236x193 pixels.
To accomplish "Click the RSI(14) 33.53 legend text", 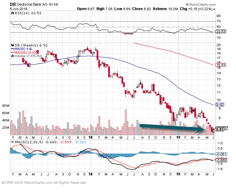I will pyautogui.click(x=28, y=13).
